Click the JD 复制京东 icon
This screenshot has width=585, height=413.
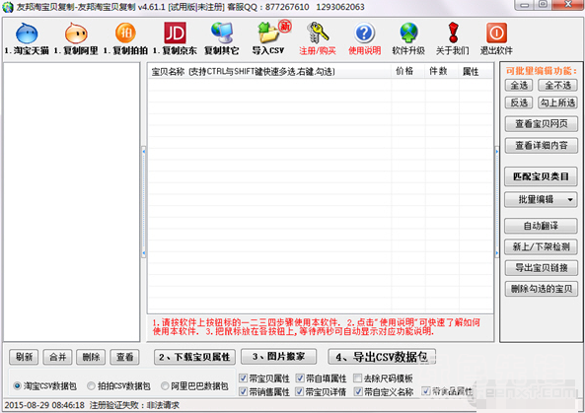(175, 34)
